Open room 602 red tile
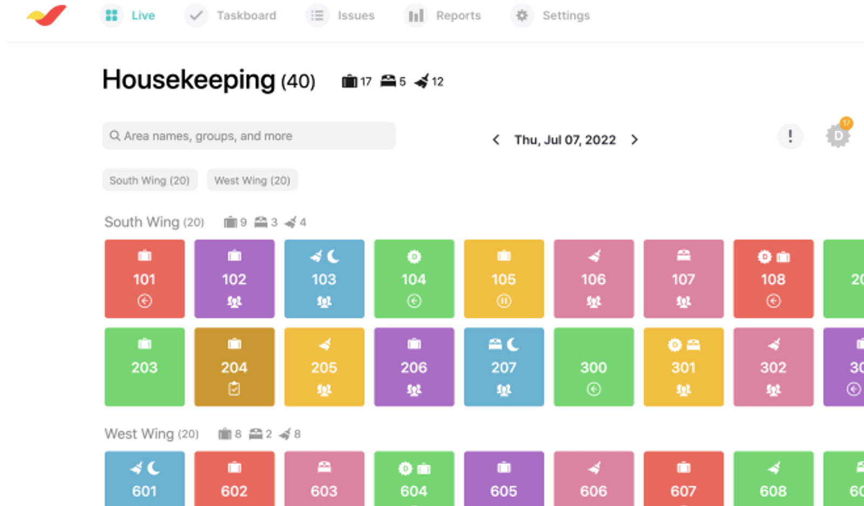The height and width of the screenshot is (506, 864). click(x=234, y=479)
